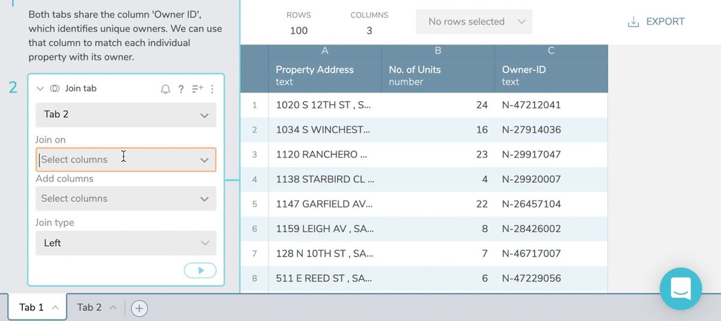Open the three-dot options menu of Join tab
The height and width of the screenshot is (321, 721).
click(x=212, y=89)
